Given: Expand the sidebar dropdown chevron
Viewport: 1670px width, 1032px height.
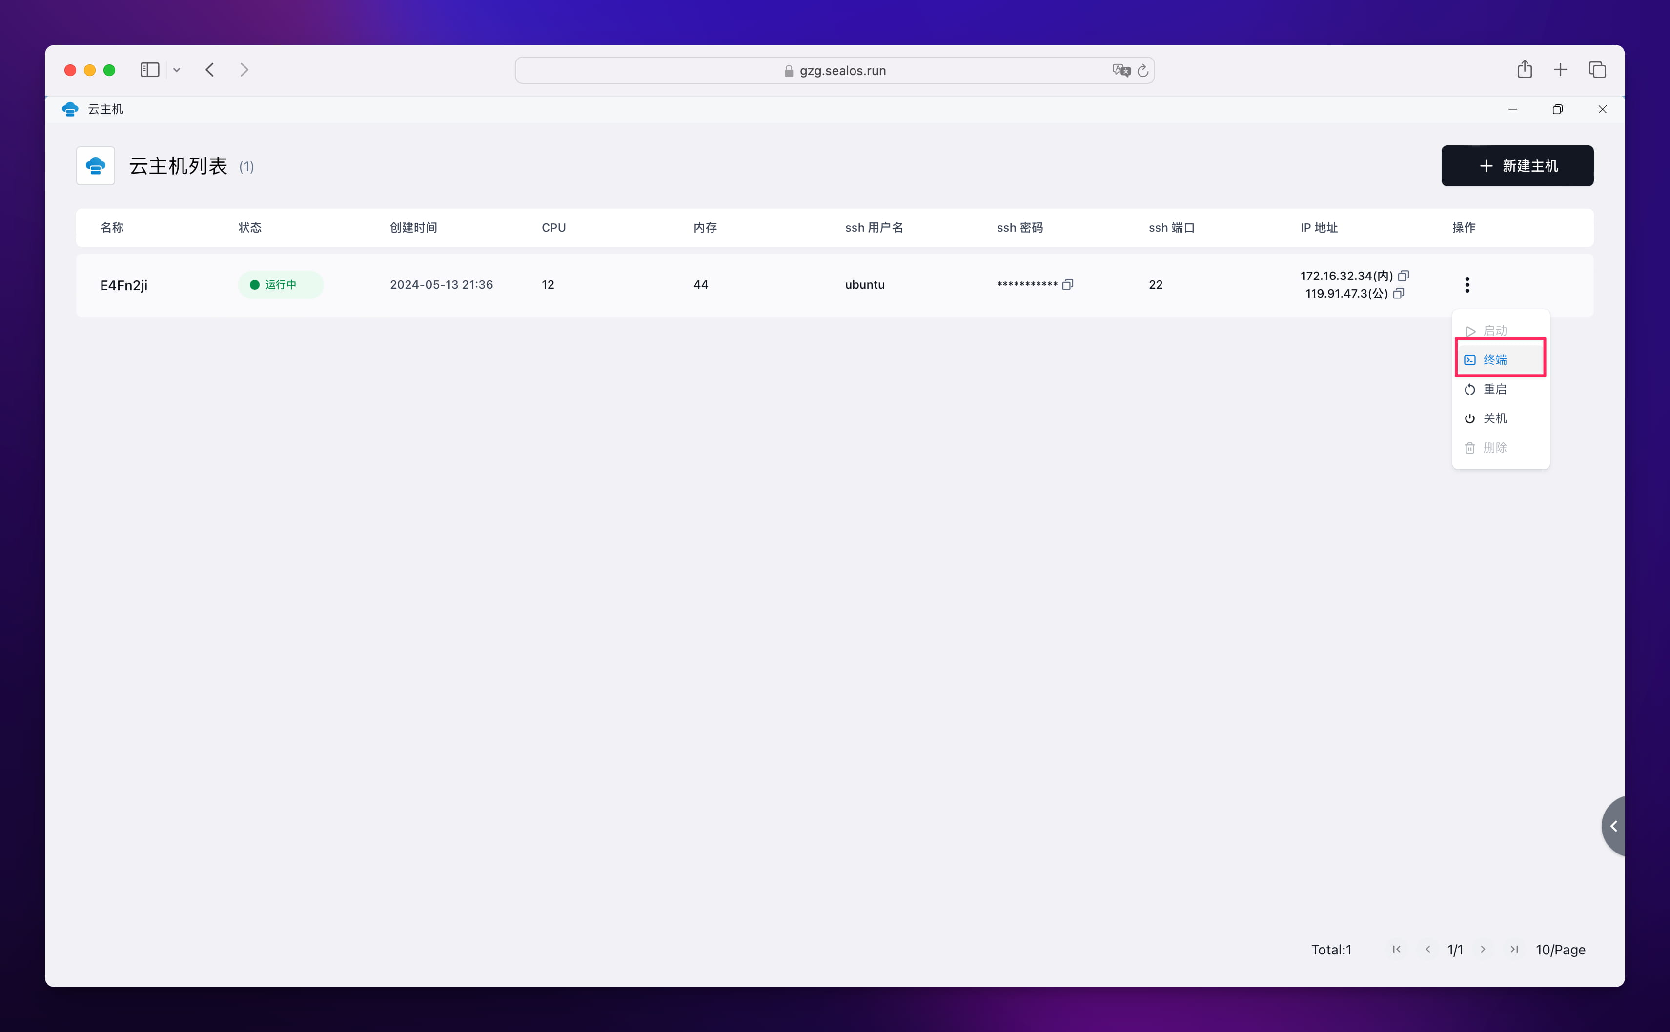Looking at the screenshot, I should point(177,70).
